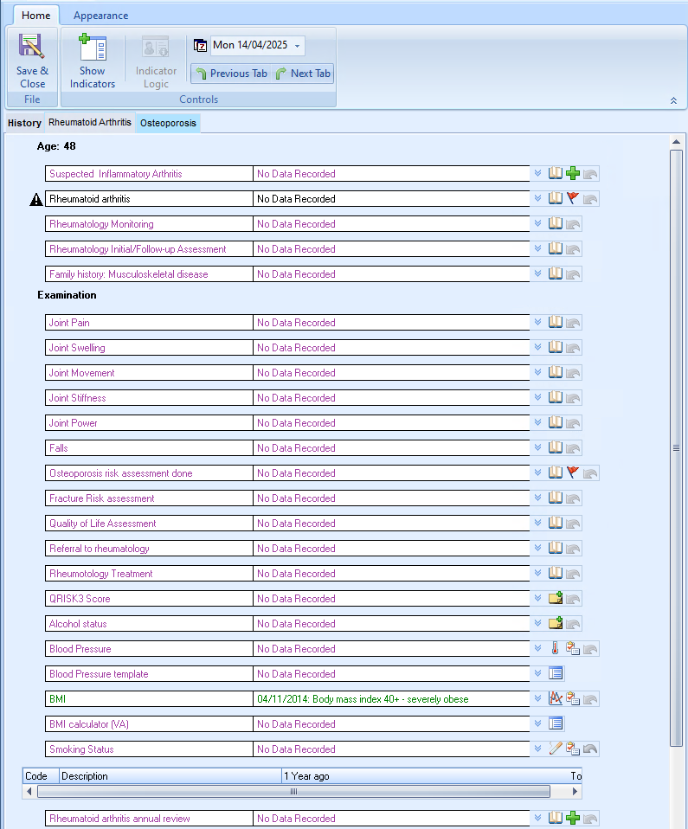Expand chevron on Rheumotology Treatment row
The image size is (688, 829).
coord(537,573)
